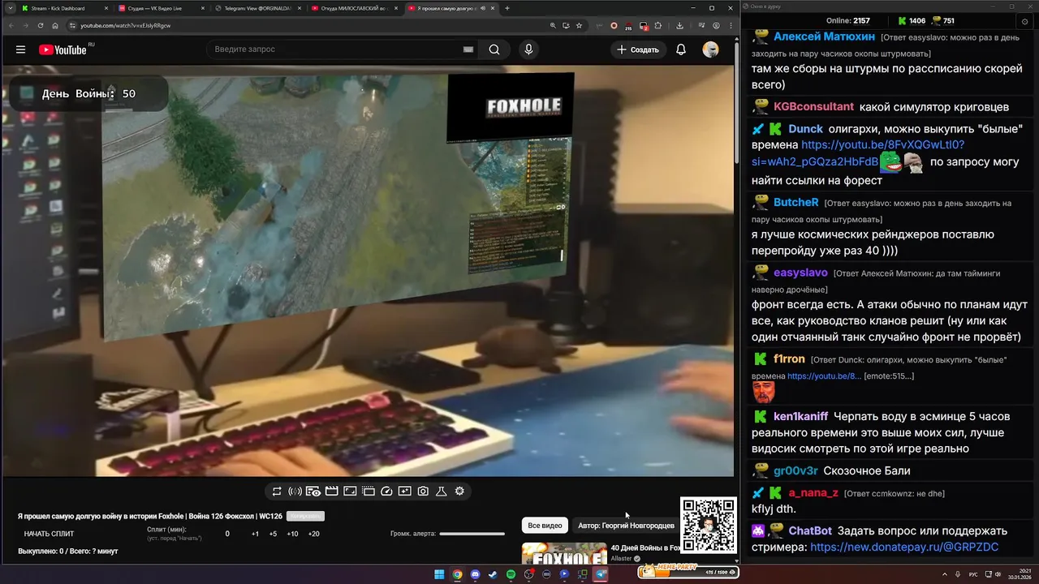This screenshot has height=584, width=1039.
Task: Click НАЧАТЬ СПЛИТ button
Action: pos(49,534)
